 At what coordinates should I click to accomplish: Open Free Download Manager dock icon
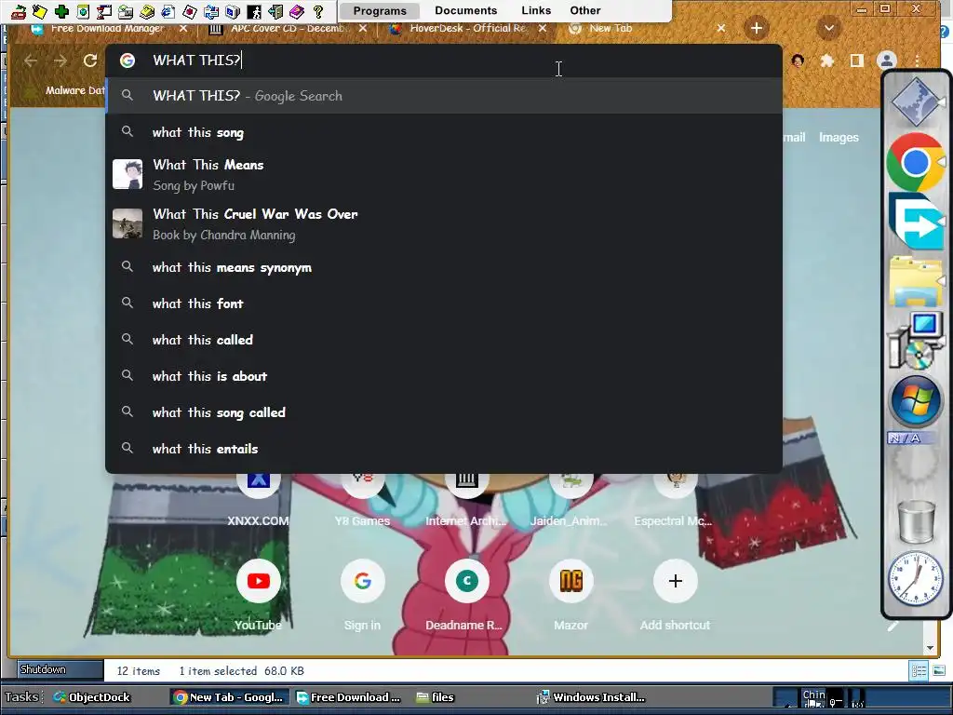916,222
